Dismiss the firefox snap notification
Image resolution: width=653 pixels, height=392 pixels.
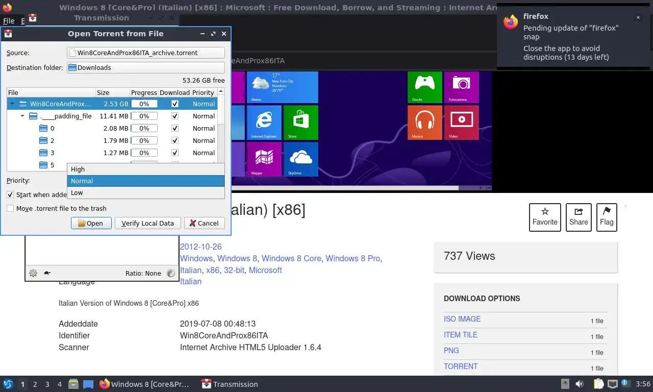(x=638, y=17)
